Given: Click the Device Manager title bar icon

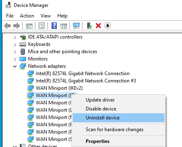Looking at the screenshot, I should (9, 5).
